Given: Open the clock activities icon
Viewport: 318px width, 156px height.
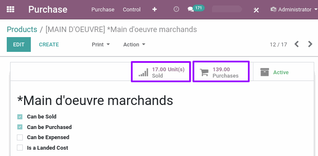Looking at the screenshot, I should click(x=176, y=9).
